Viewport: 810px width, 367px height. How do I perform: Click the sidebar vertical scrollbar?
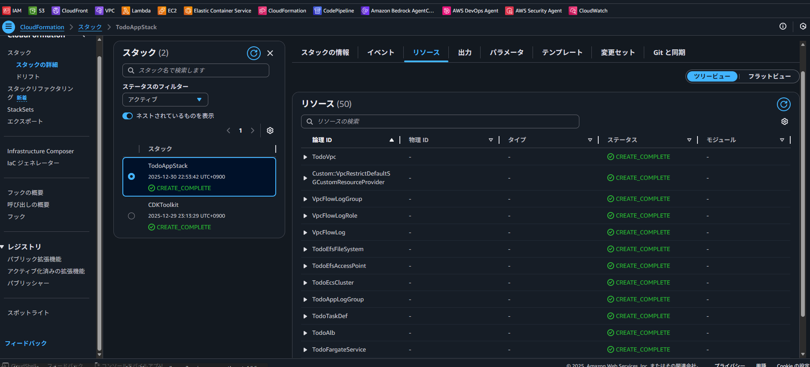[x=99, y=204]
